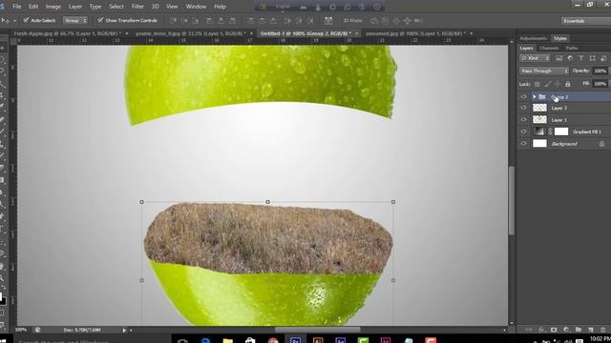
Task: Select the Layers tab
Action: pos(526,49)
